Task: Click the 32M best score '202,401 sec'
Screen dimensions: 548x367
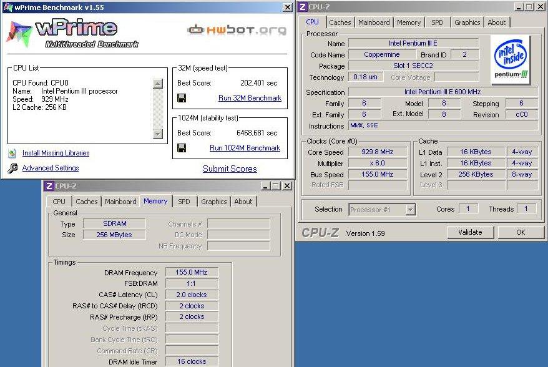Action: click(x=258, y=83)
